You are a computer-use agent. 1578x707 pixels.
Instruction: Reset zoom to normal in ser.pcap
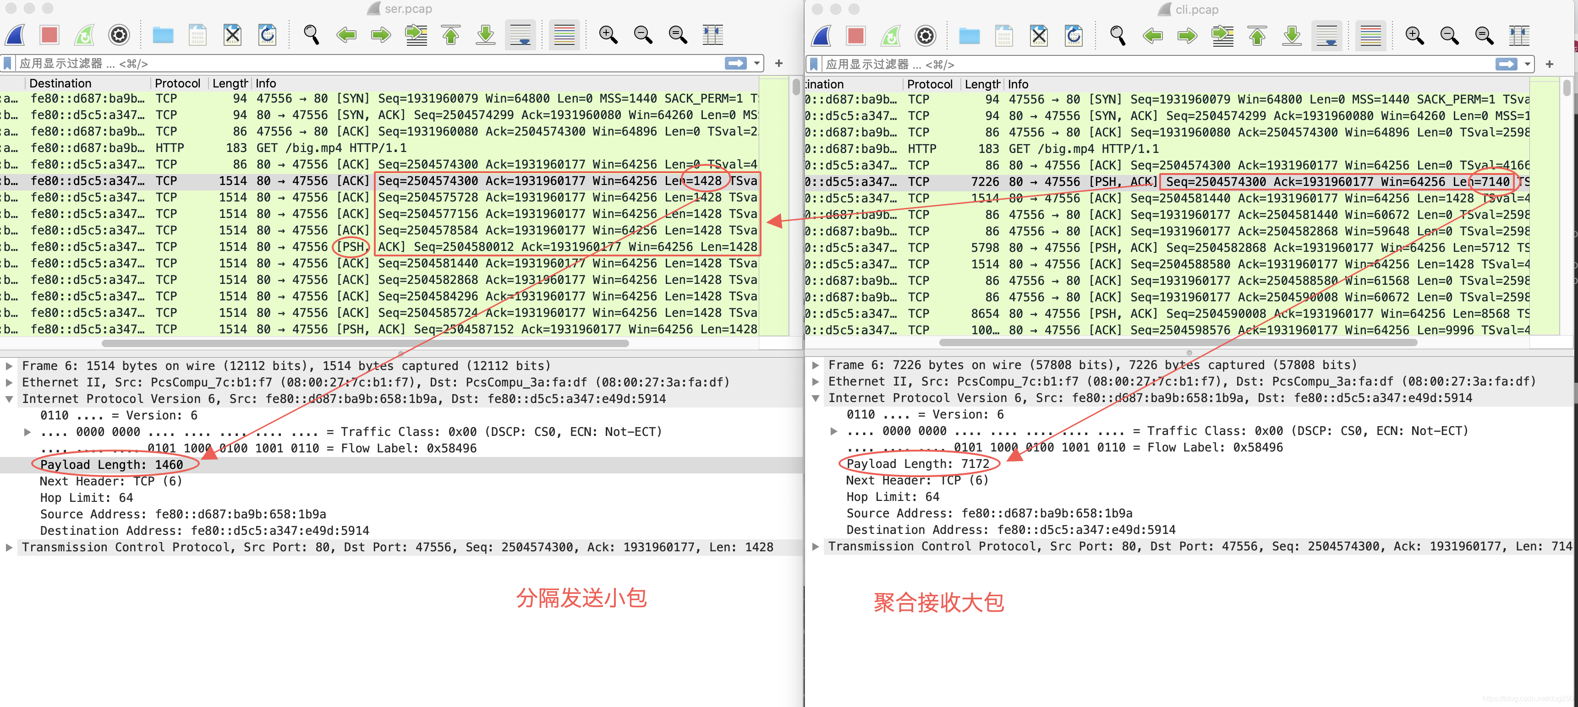coord(678,35)
